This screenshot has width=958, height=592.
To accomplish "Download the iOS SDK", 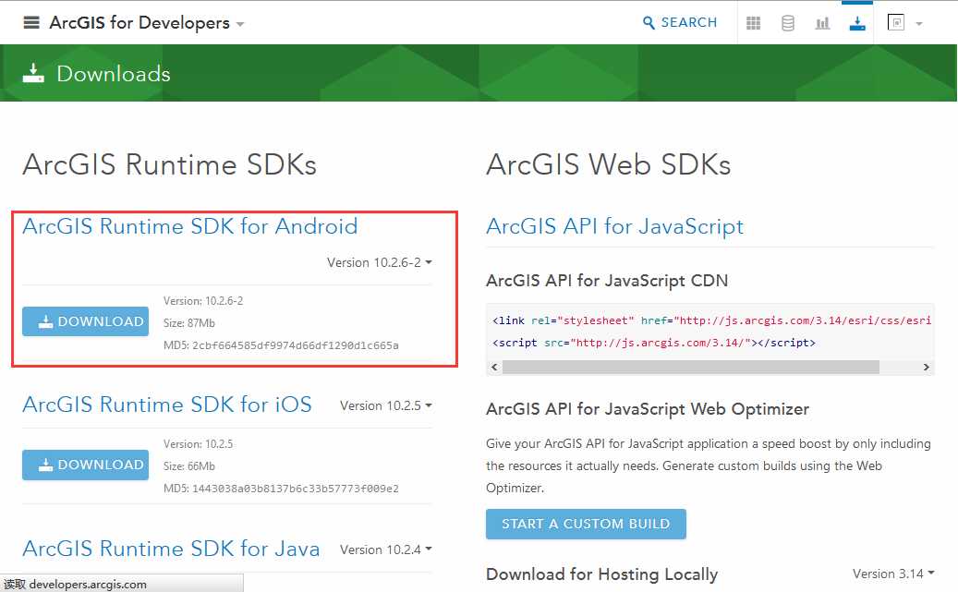I will click(x=86, y=465).
